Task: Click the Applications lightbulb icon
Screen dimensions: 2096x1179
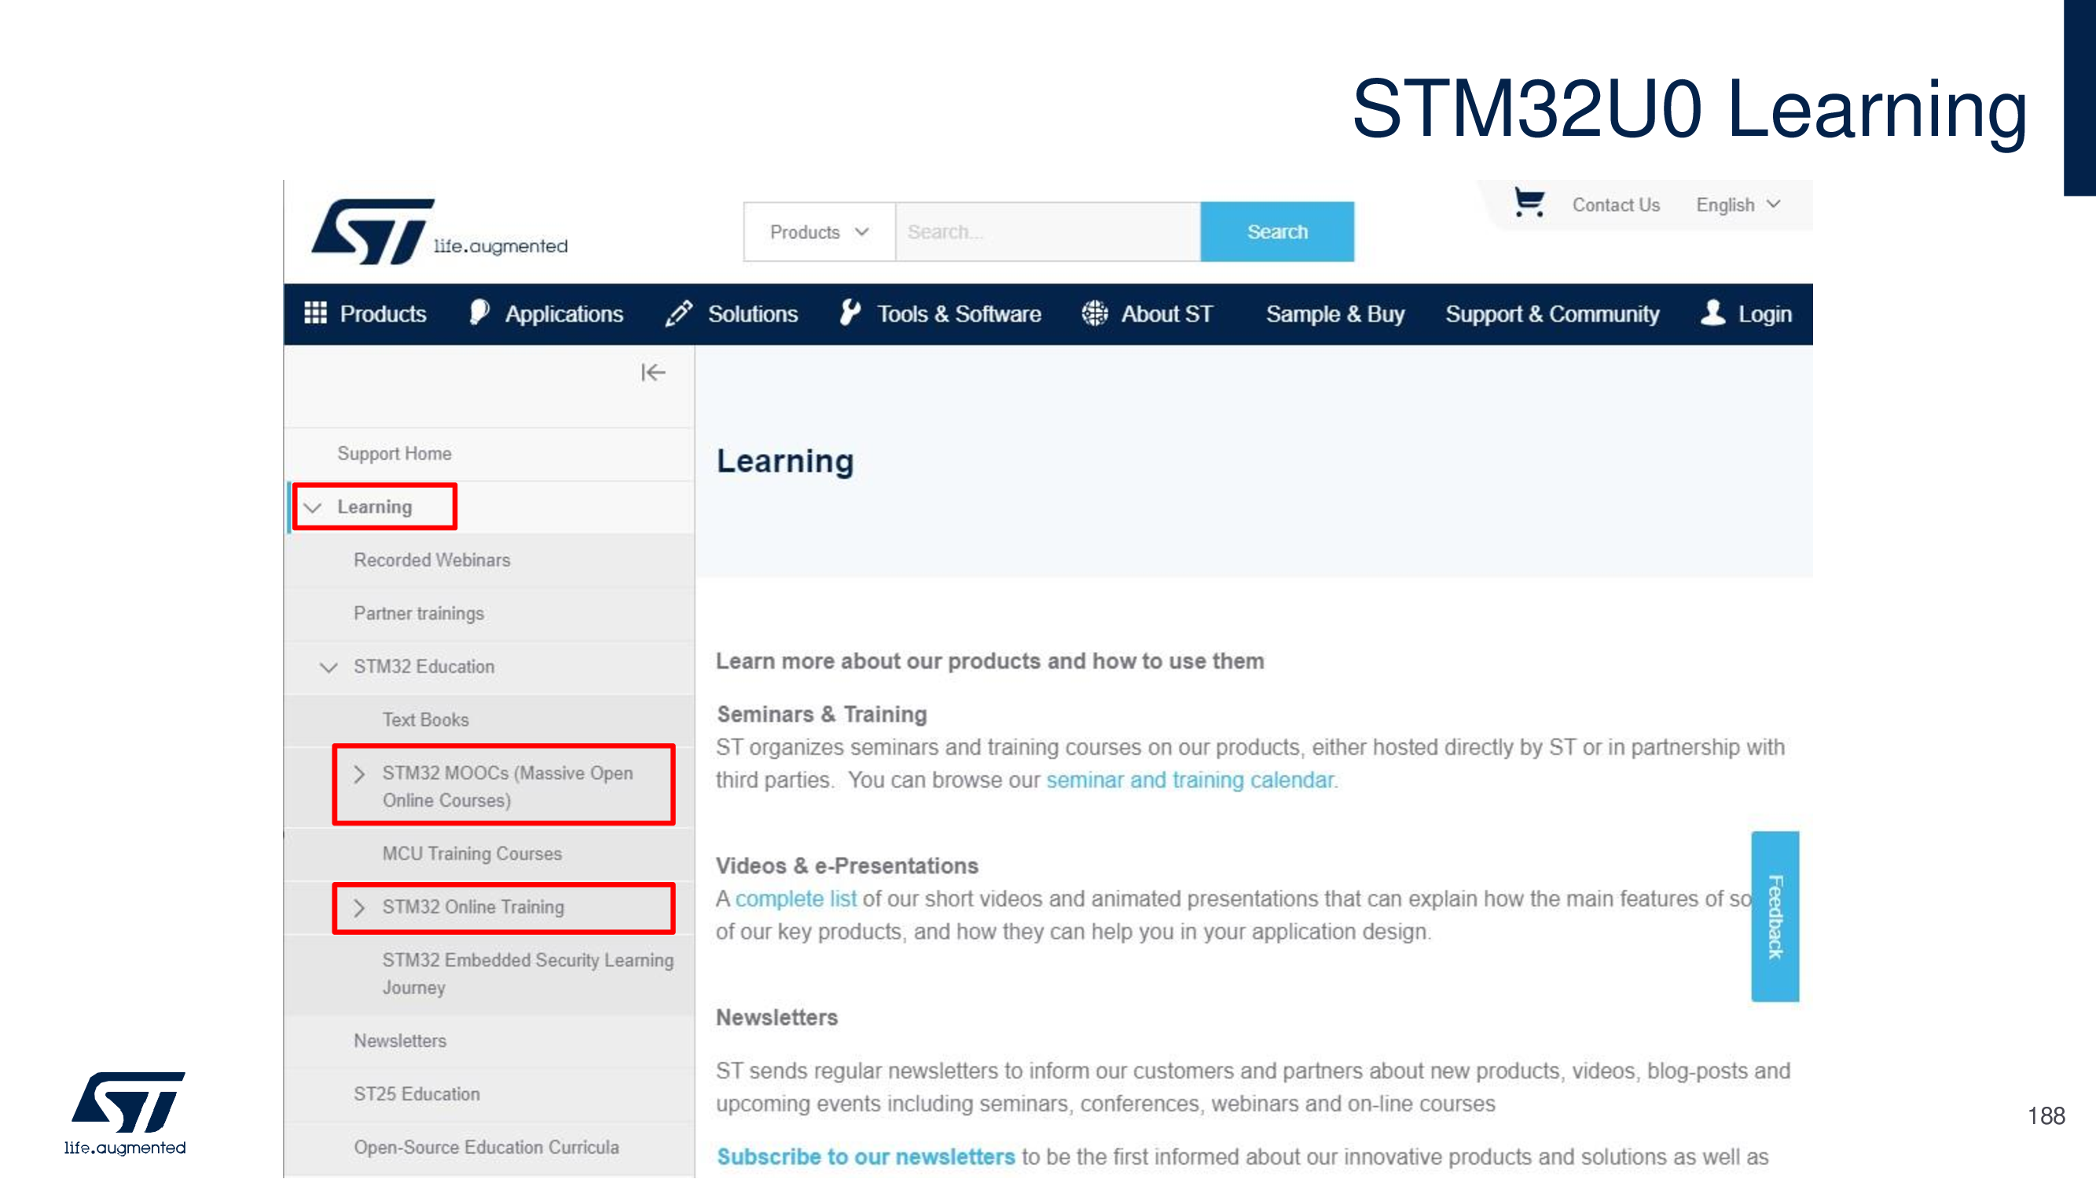Action: pyautogui.click(x=479, y=313)
